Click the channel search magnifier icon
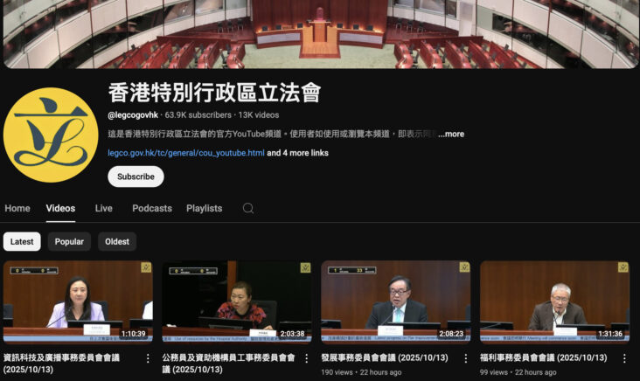Viewport: 640px width, 381px height. coord(248,209)
